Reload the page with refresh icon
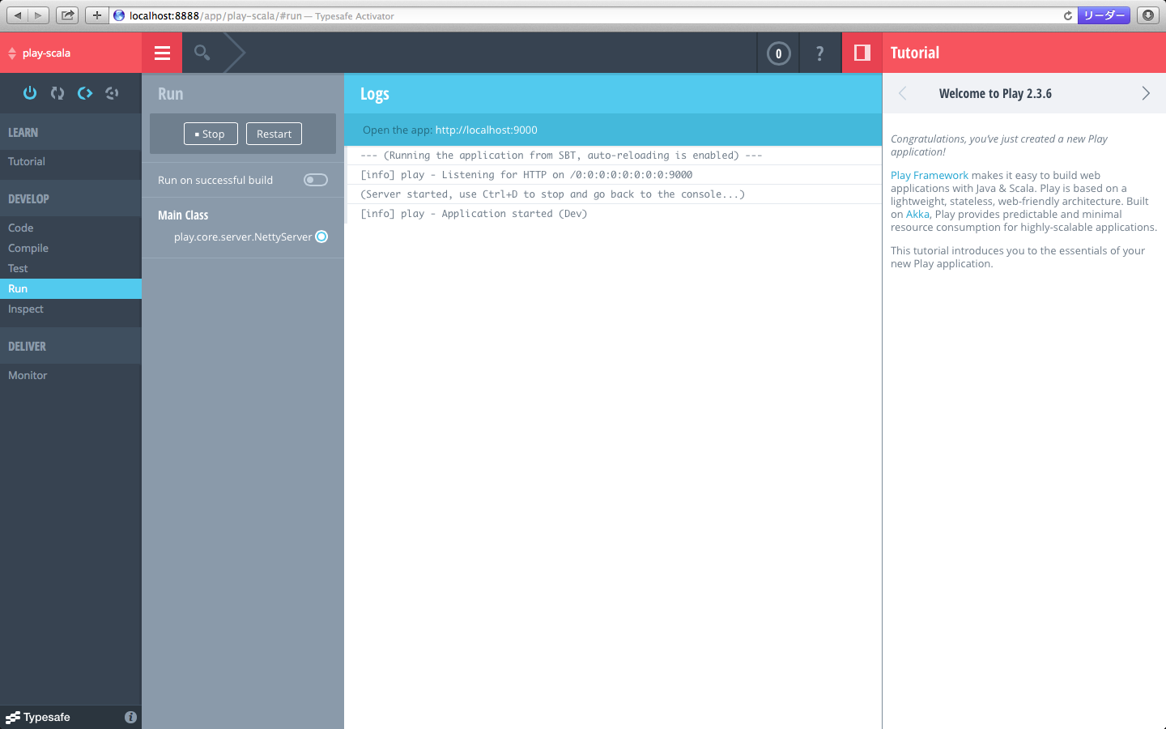This screenshot has height=729, width=1166. tap(1068, 15)
